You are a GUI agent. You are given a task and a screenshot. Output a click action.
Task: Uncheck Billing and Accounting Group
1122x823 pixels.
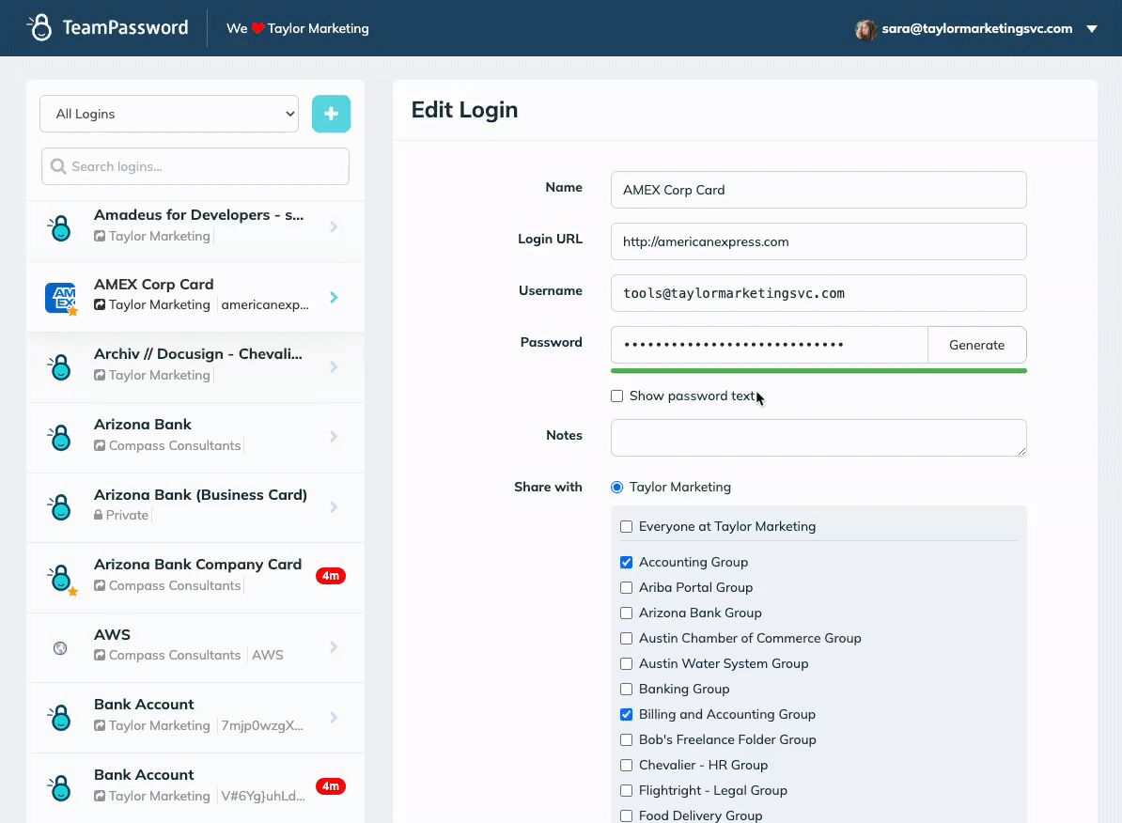click(626, 714)
